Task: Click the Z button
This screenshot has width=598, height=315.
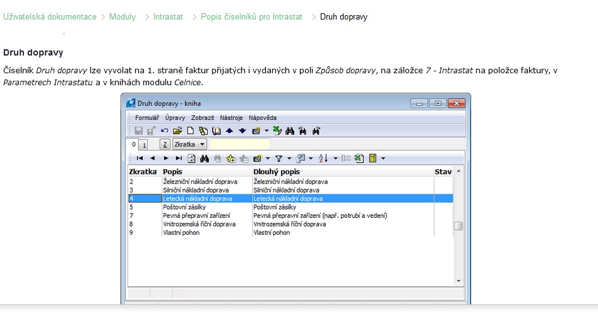Action: 164,144
